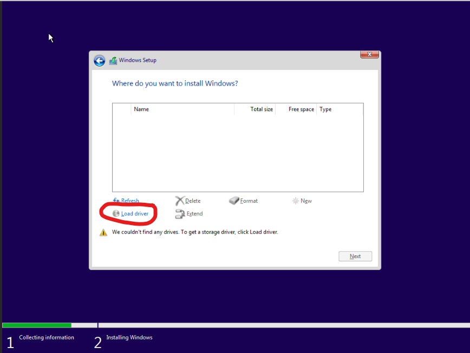
Task: Sort drives by Name column header
Action: pos(182,110)
